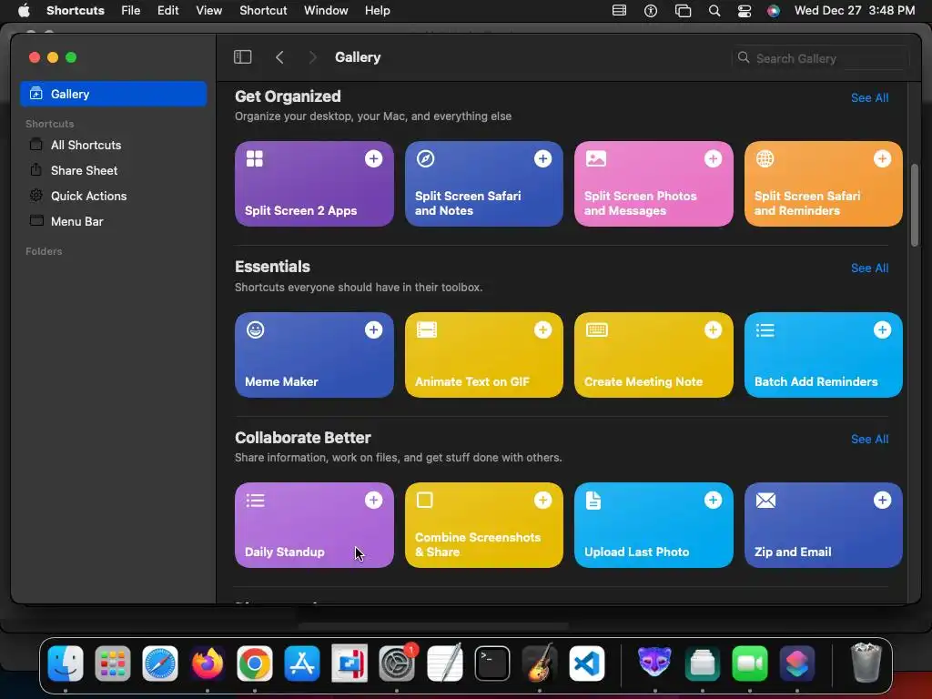Image resolution: width=932 pixels, height=699 pixels.
Task: Add the Split Screen 2 Apps shortcut
Action: tap(373, 158)
